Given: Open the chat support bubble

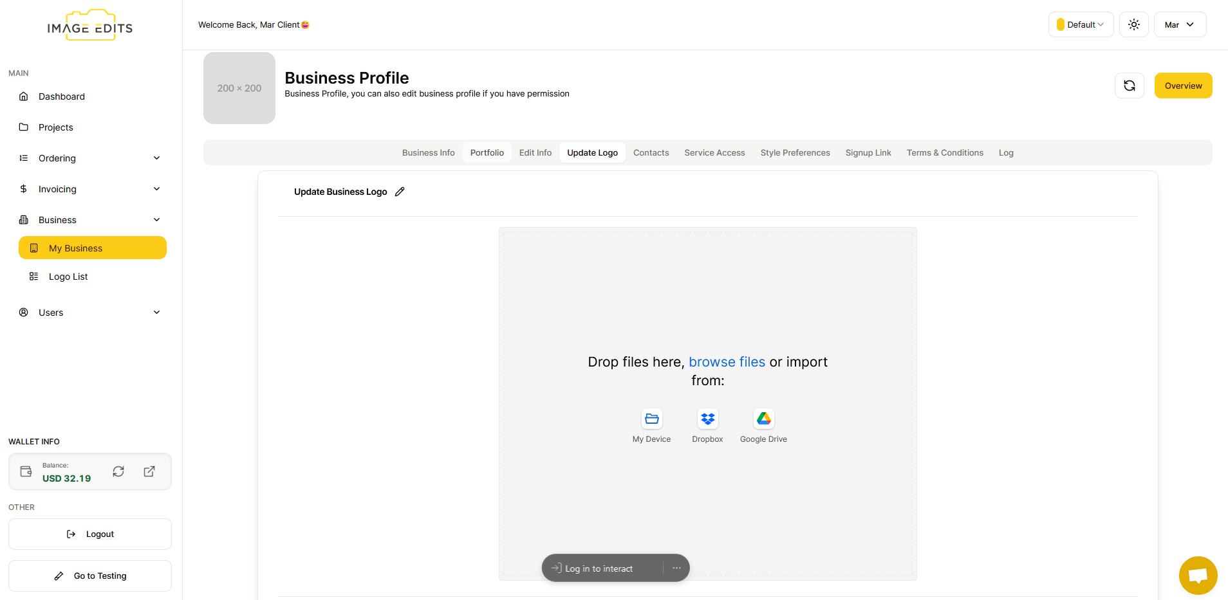Looking at the screenshot, I should click(x=1198, y=575).
